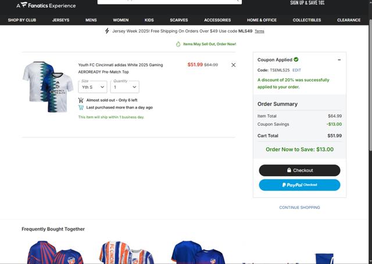
Task: Click the lightning bolt promo icon
Action: 107,31
